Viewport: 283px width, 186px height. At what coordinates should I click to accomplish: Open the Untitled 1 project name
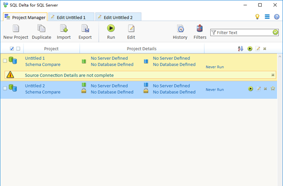[35, 58]
